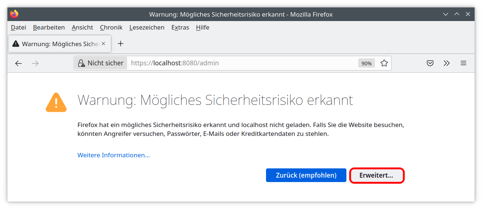
Task: Click the forward navigation arrow
Action: 35,63
